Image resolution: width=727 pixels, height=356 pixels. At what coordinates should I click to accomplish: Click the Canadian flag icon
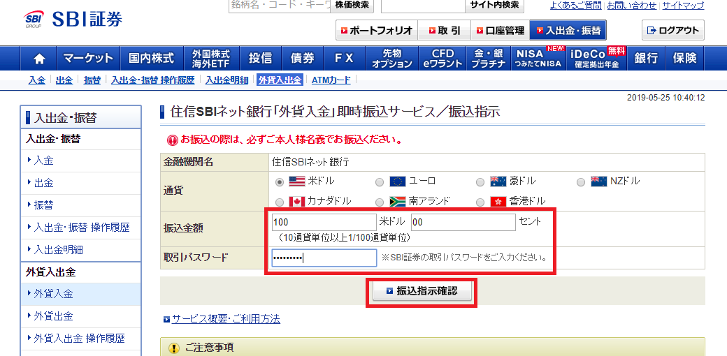pos(296,202)
